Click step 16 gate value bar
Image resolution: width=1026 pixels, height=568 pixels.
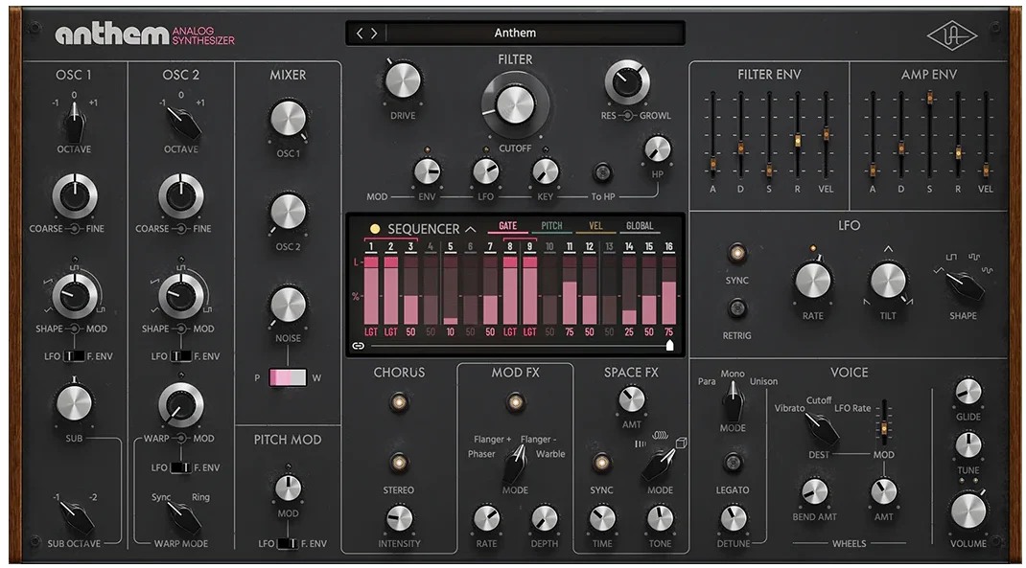(x=668, y=290)
